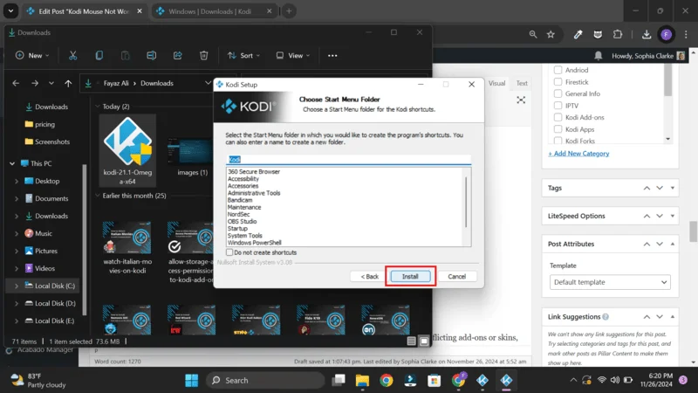Click the active Kodi Setup taskbar icon
The height and width of the screenshot is (393, 698).
coord(506,381)
